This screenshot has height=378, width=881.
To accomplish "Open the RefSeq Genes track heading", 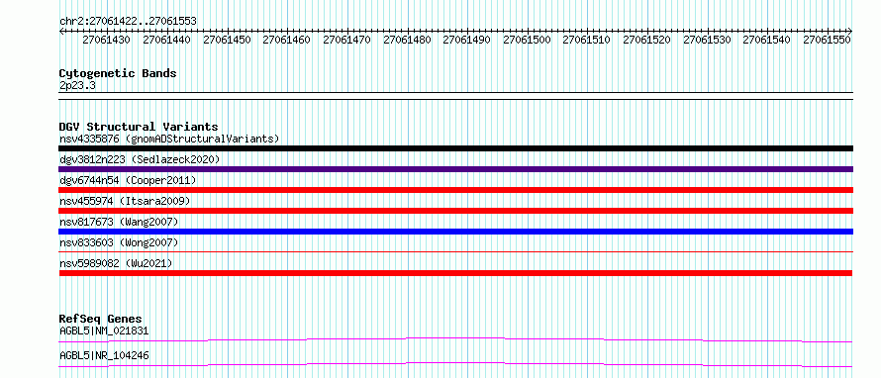I will pyautogui.click(x=101, y=319).
